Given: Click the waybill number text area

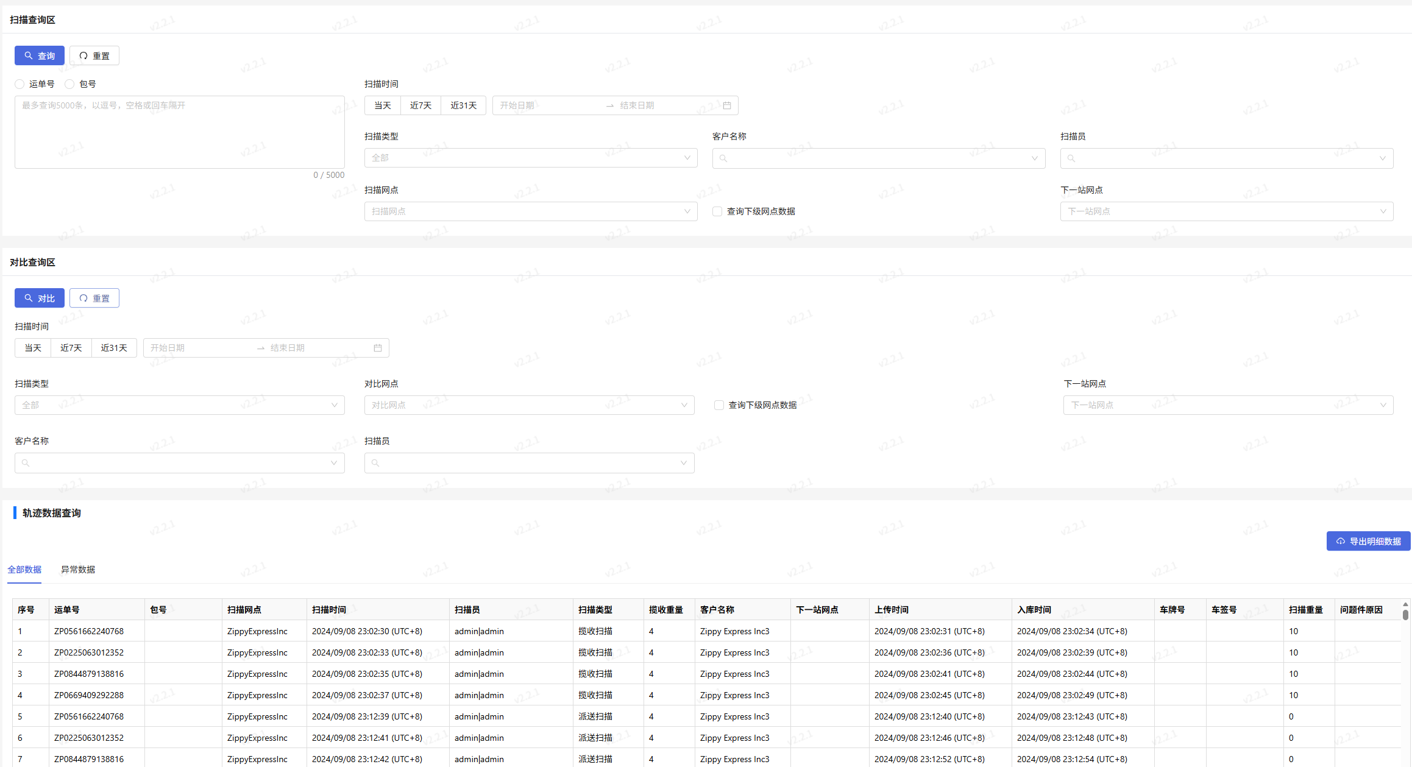Looking at the screenshot, I should coord(179,132).
